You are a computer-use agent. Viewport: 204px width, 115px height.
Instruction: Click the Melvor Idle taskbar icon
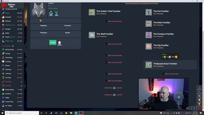[x=81, y=113]
